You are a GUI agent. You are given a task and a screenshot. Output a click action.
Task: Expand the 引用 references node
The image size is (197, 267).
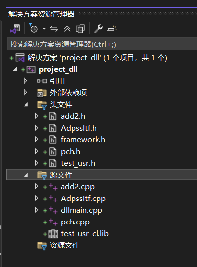[25, 81]
